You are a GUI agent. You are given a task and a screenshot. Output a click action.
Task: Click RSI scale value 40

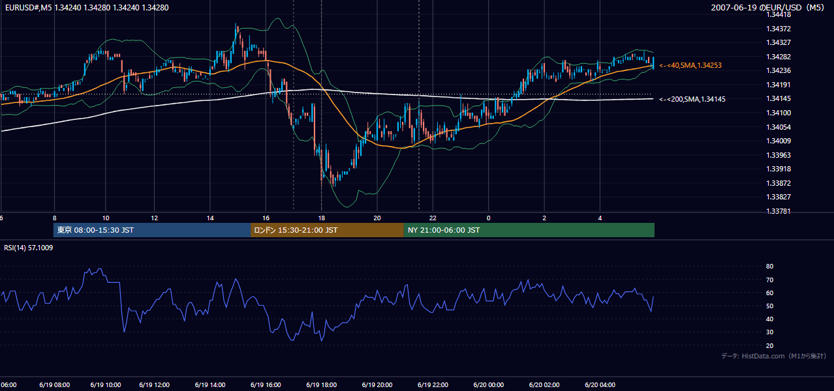click(770, 319)
